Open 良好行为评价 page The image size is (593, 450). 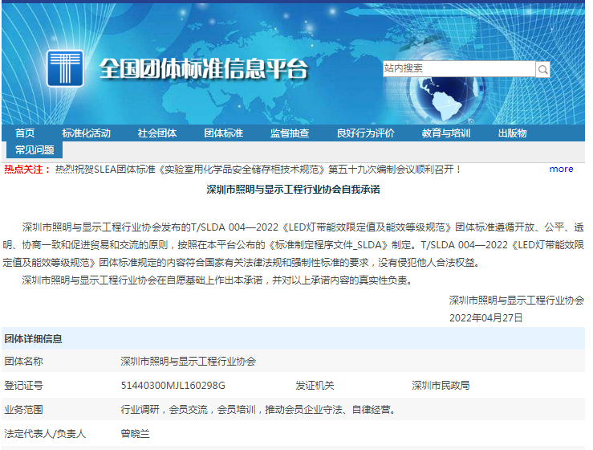(x=366, y=133)
